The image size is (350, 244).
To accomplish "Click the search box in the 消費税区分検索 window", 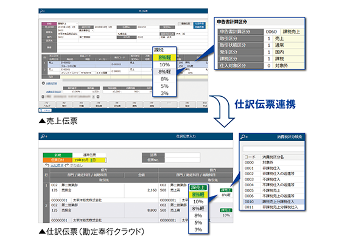I will click(273, 149).
